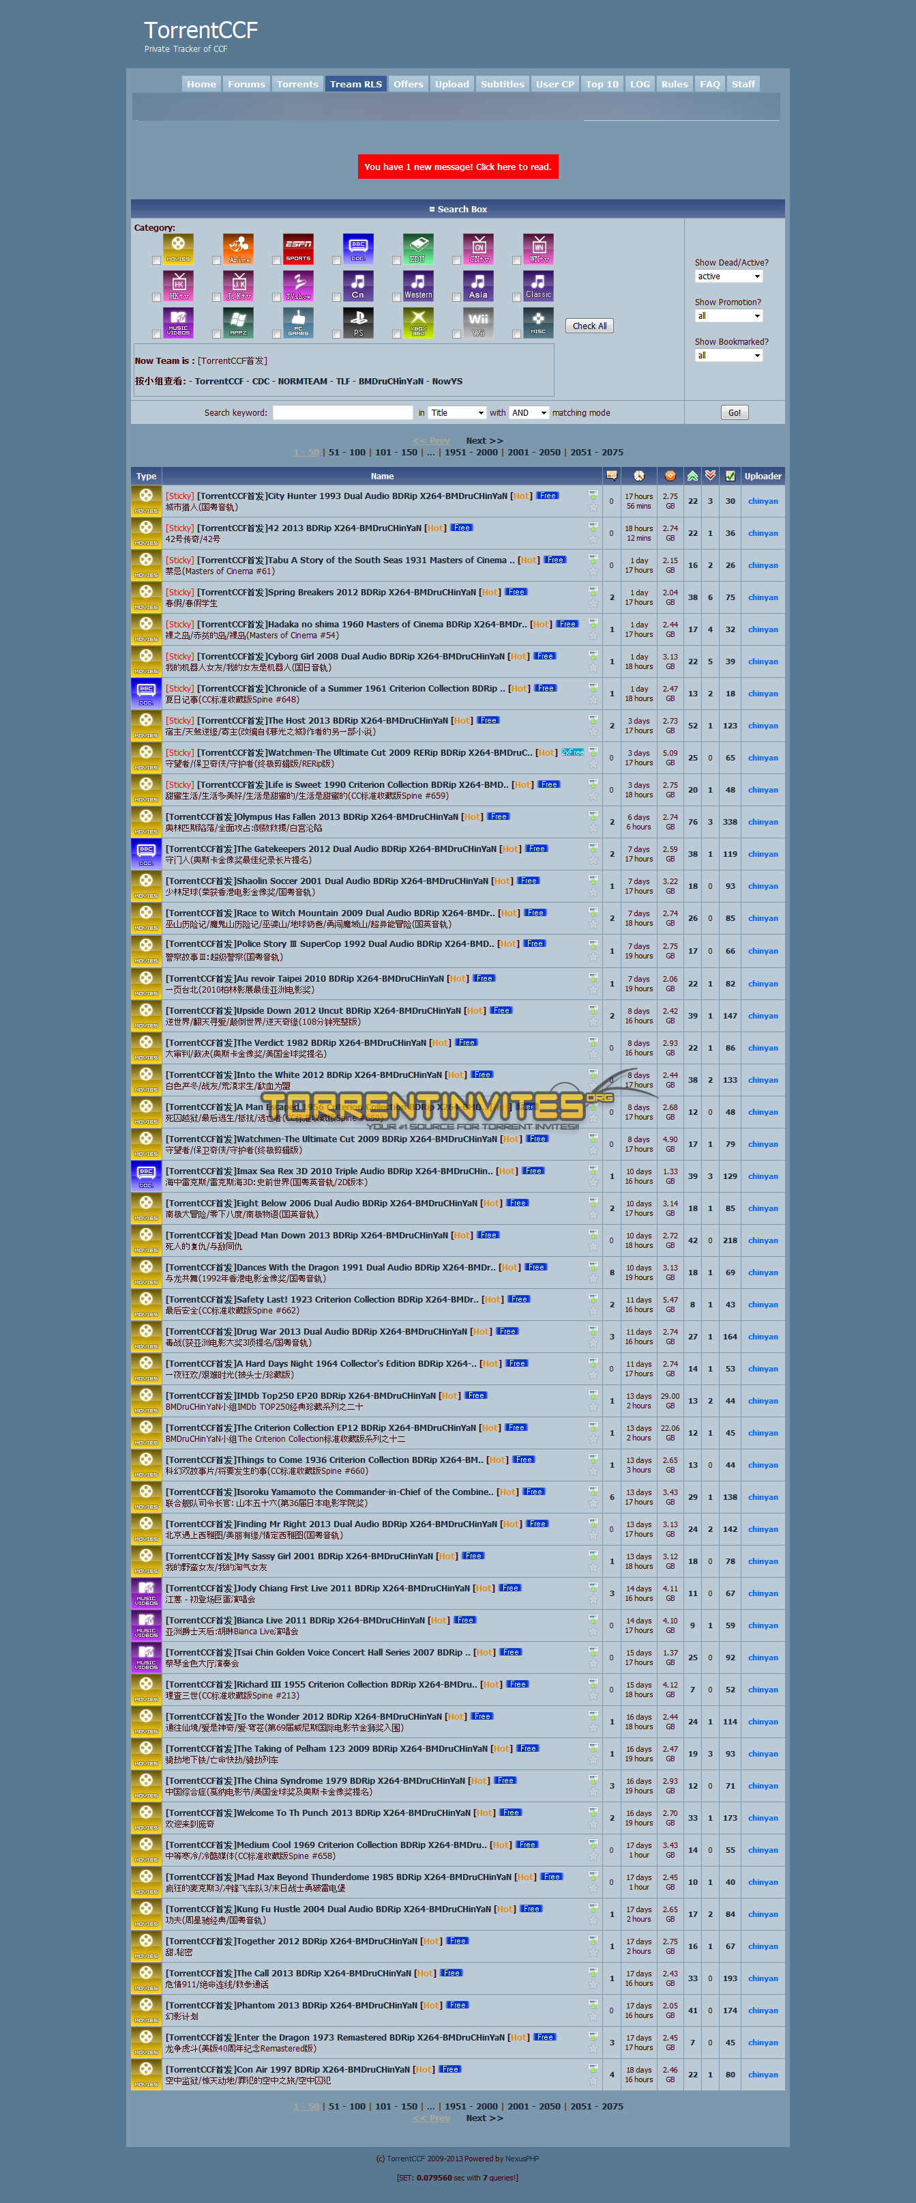
Task: Click the ESPN Sports category icon
Action: click(298, 249)
